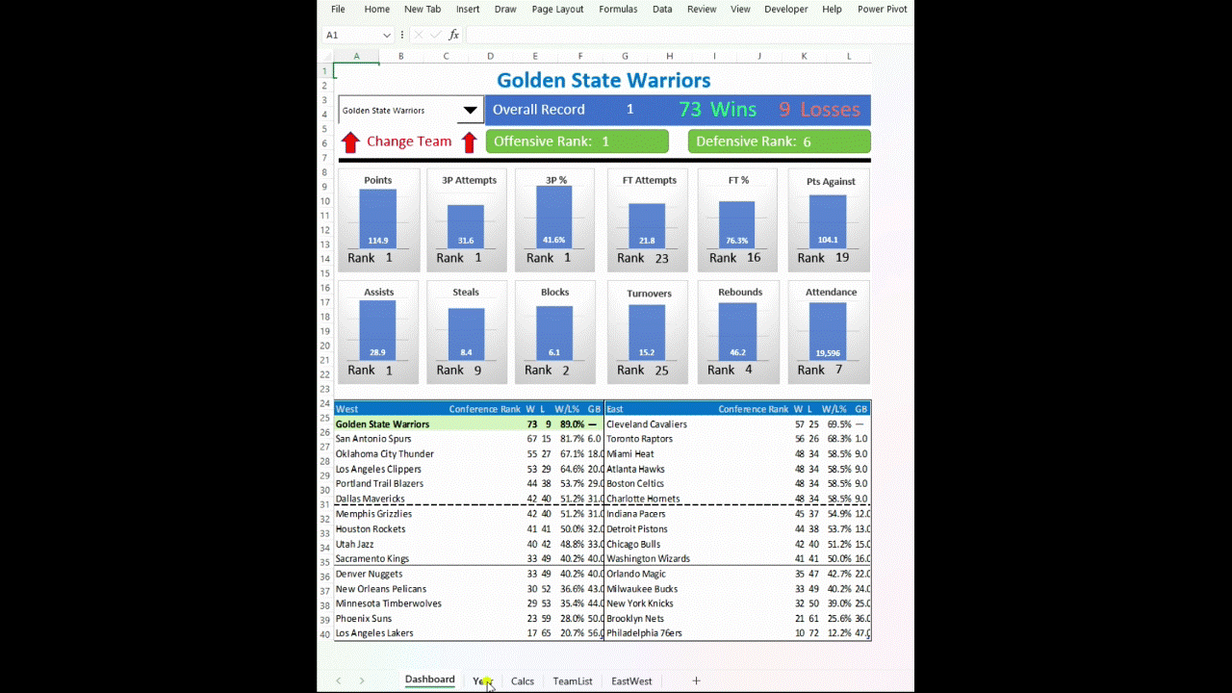Click the Offensive Rank green box
This screenshot has width=1232, height=693.
click(577, 141)
